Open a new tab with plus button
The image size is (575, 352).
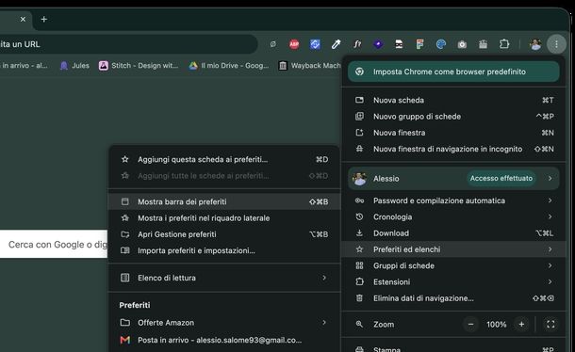44,19
